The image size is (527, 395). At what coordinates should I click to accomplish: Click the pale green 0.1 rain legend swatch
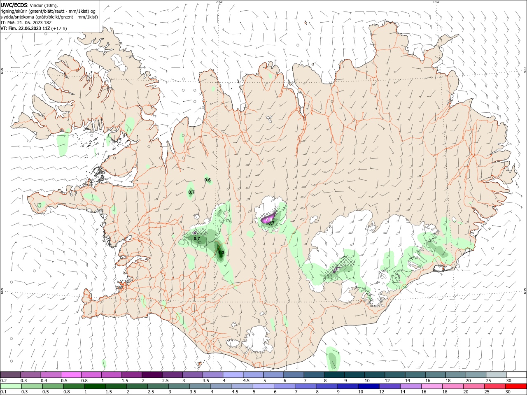(x=11, y=386)
